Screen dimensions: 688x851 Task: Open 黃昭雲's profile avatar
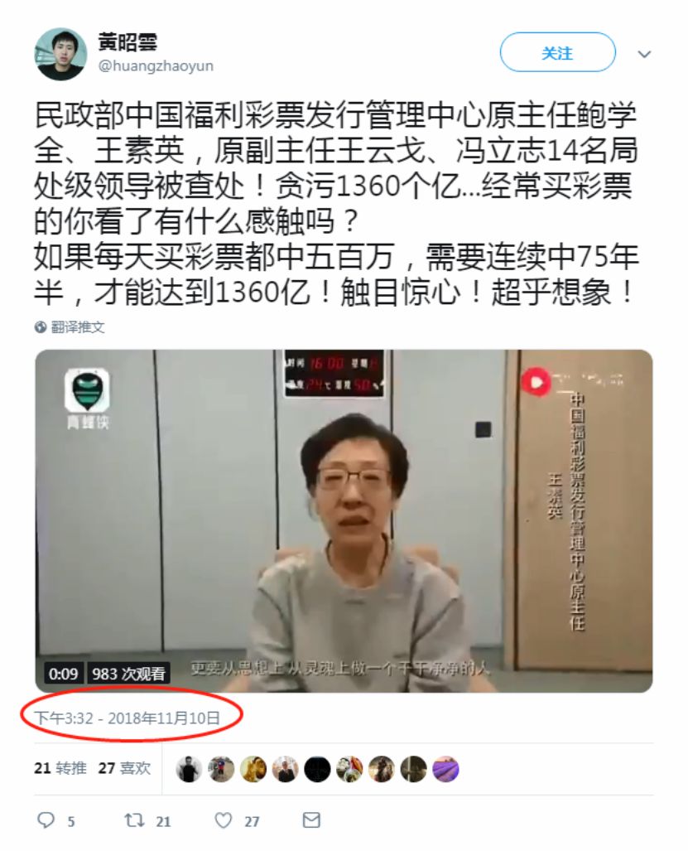click(x=60, y=54)
